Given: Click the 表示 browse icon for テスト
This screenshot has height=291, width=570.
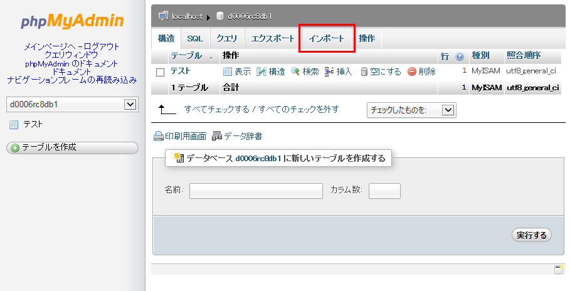Looking at the screenshot, I should (x=228, y=71).
